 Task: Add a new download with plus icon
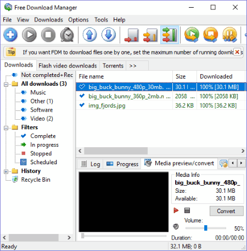[10, 35]
